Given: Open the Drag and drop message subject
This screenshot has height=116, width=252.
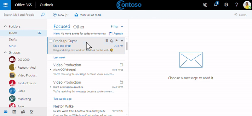Looking at the screenshot, I should click(62, 46).
